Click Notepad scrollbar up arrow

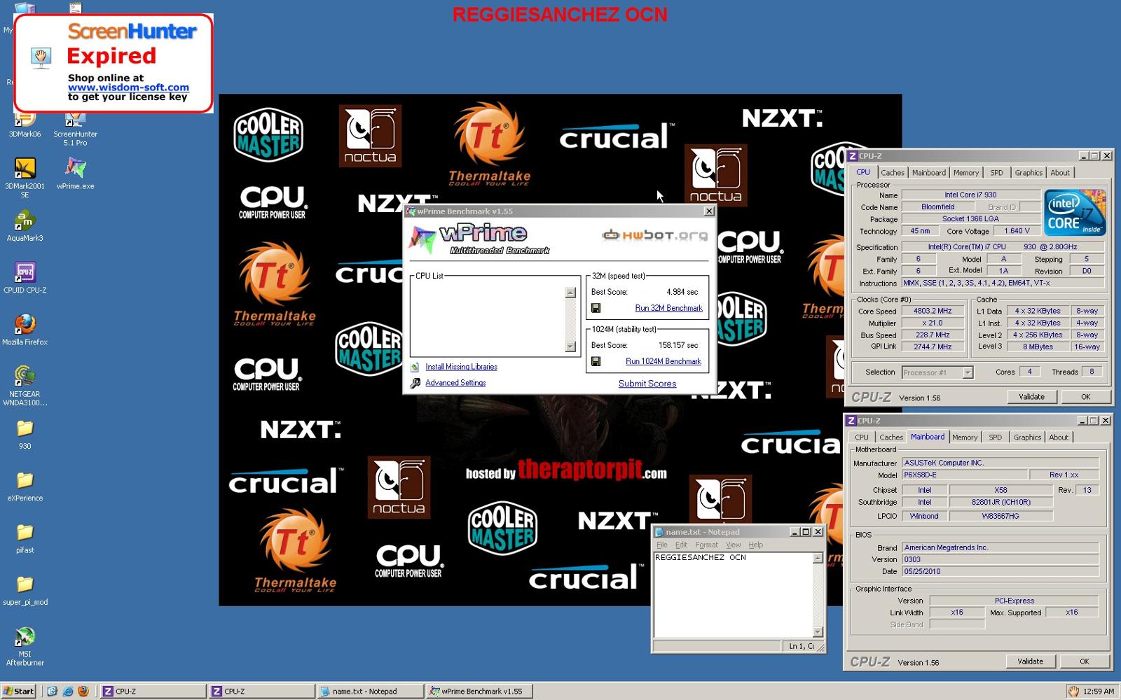pos(817,558)
